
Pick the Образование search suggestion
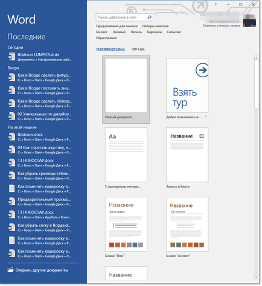106,38
